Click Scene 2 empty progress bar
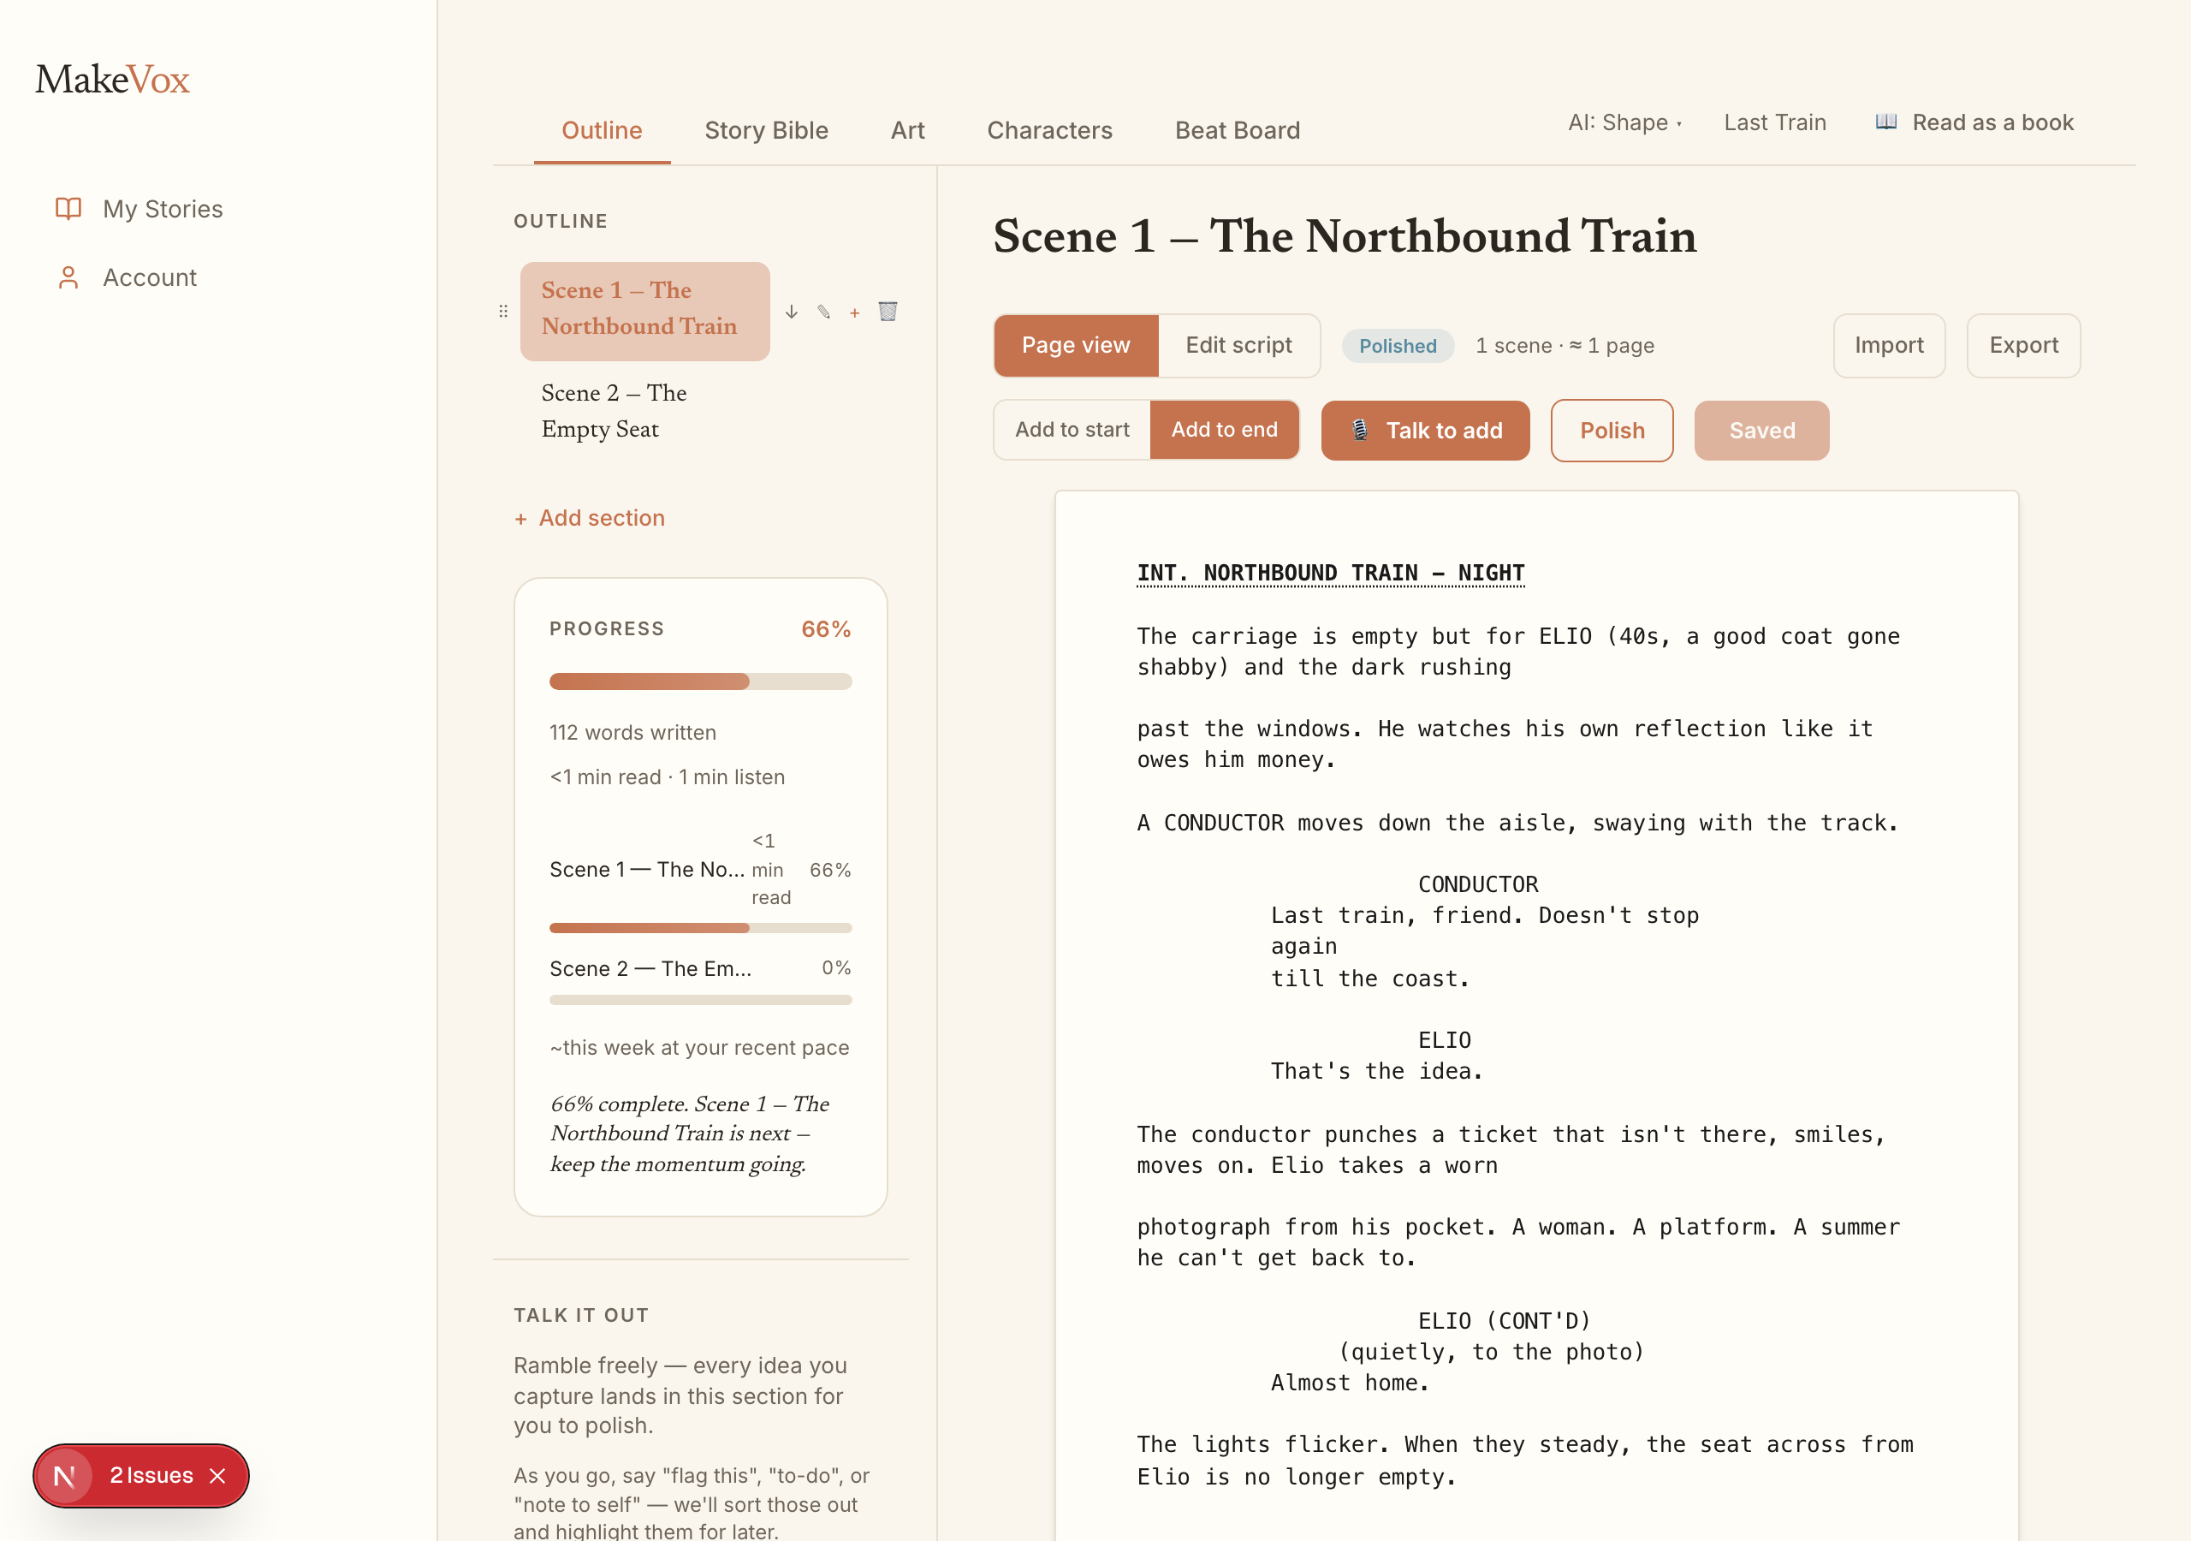Screen dimensions: 2191x1541 point(699,1000)
